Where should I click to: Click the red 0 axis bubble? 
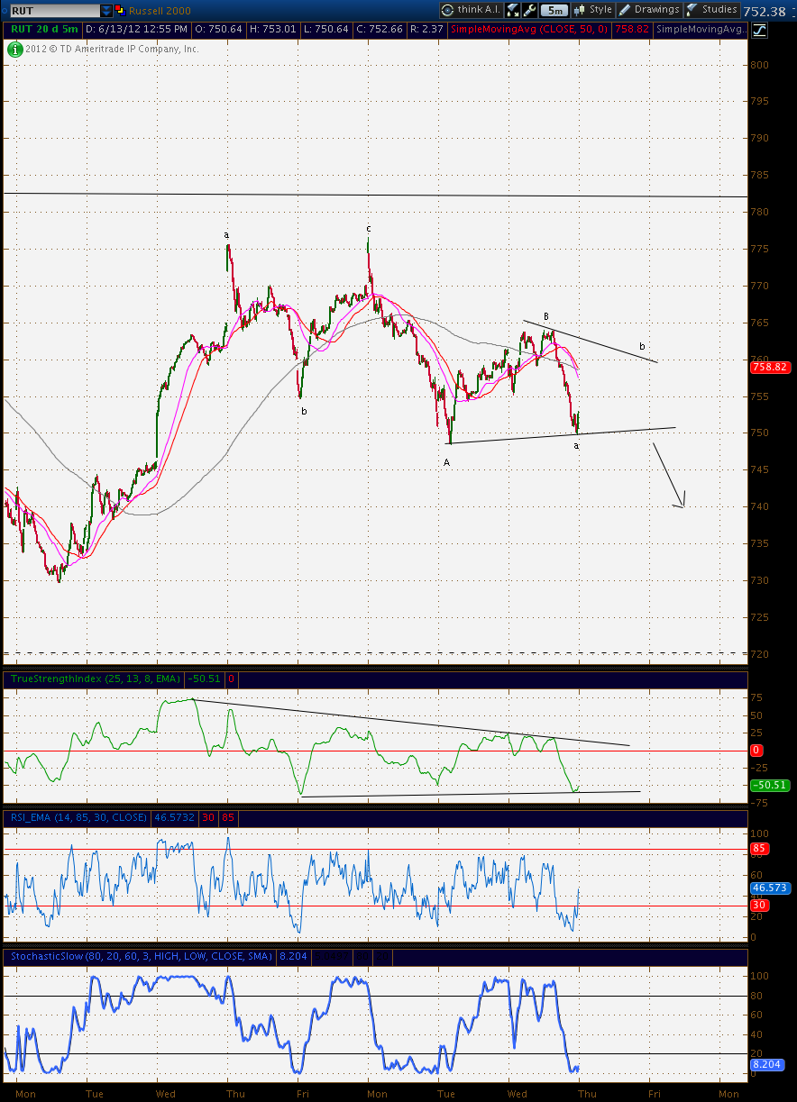756,750
